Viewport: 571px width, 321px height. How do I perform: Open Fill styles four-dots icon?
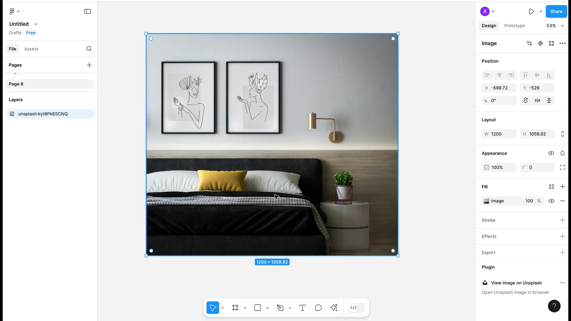coord(551,187)
